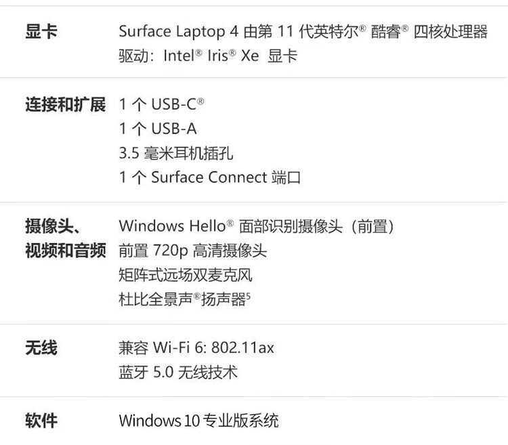Image resolution: width=508 pixels, height=445 pixels.
Task: Click the Windows Hello 面部识别摄像头 line
Action: pyautogui.click(x=256, y=226)
